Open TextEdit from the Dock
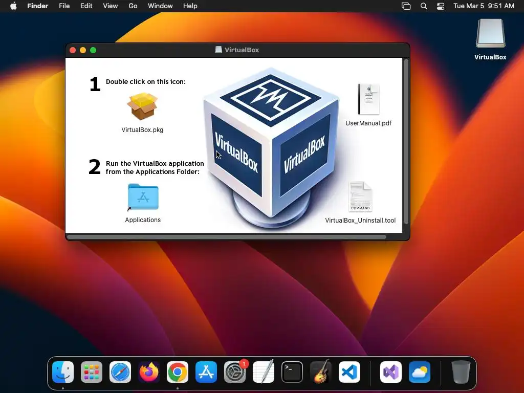Image resolution: width=524 pixels, height=393 pixels. [x=264, y=372]
